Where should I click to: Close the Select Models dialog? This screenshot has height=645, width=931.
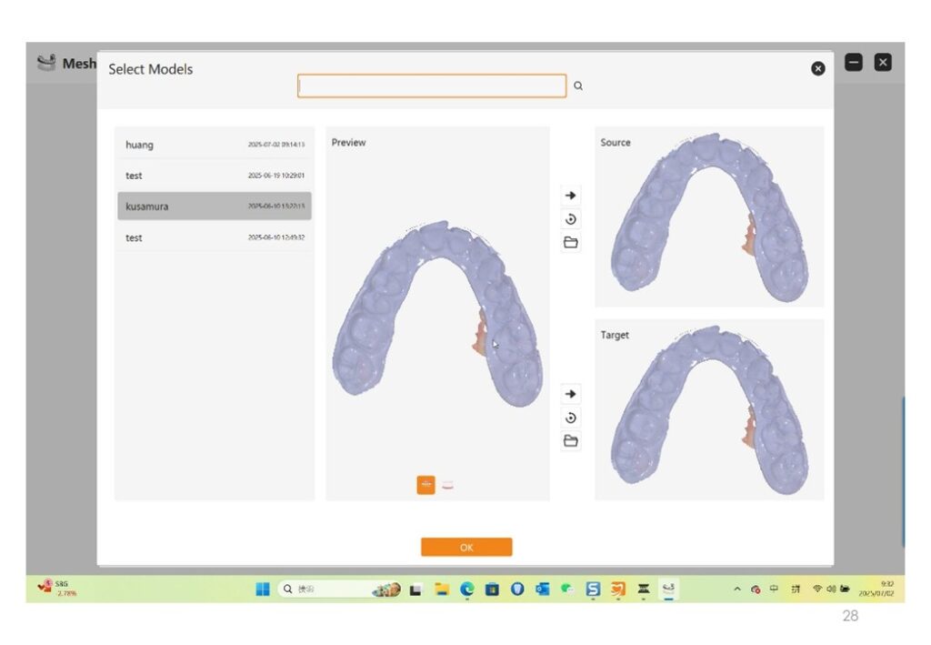point(817,68)
